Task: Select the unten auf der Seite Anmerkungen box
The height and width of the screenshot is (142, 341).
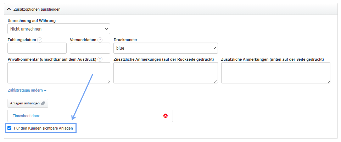Action: pos(275,72)
